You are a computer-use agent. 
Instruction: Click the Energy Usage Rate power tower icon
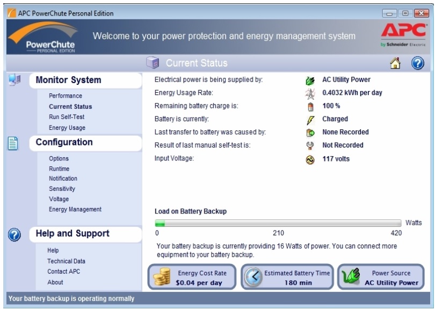pyautogui.click(x=310, y=94)
